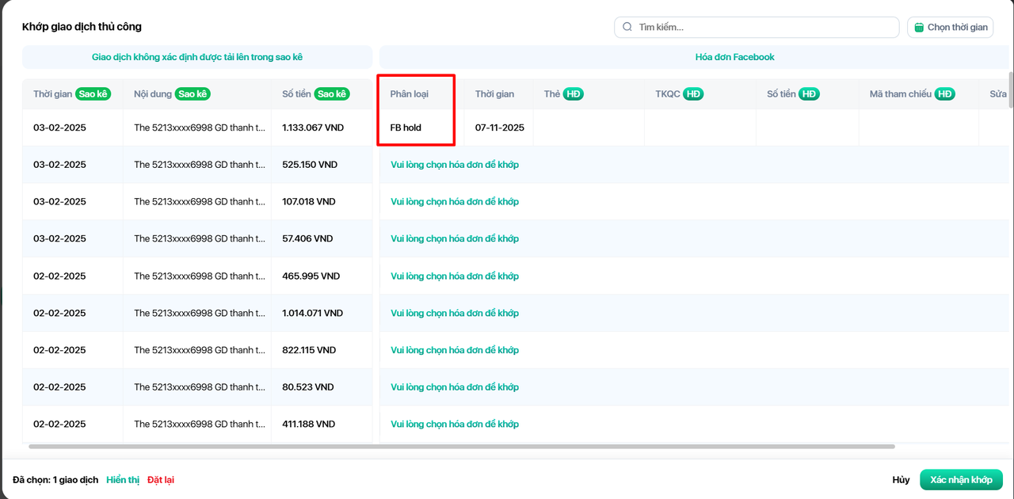This screenshot has width=1014, height=499.
Task: Open the Chọn thời gian date picker
Action: click(x=949, y=28)
